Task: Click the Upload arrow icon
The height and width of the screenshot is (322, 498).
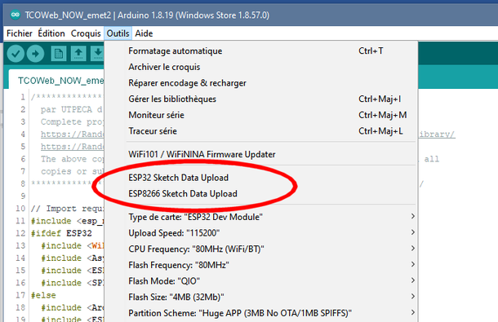Action: click(x=35, y=54)
